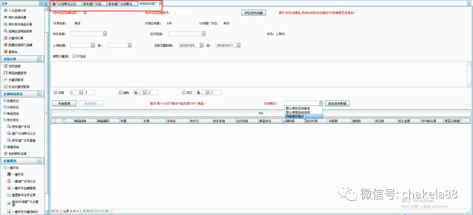
Task: Enable the 加购 filter checkbox
Action: pyautogui.click(x=121, y=92)
